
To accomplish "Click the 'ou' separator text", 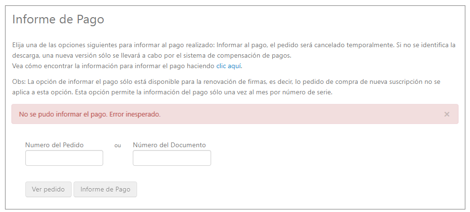I will coord(117,146).
